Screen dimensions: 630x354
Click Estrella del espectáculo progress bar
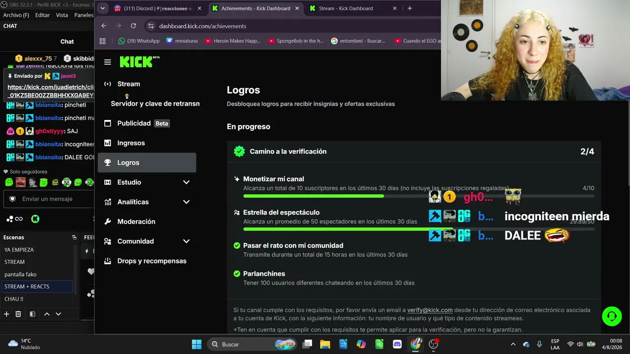(x=418, y=229)
